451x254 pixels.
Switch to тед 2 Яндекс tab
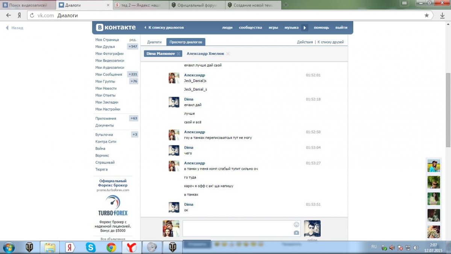[141, 5]
